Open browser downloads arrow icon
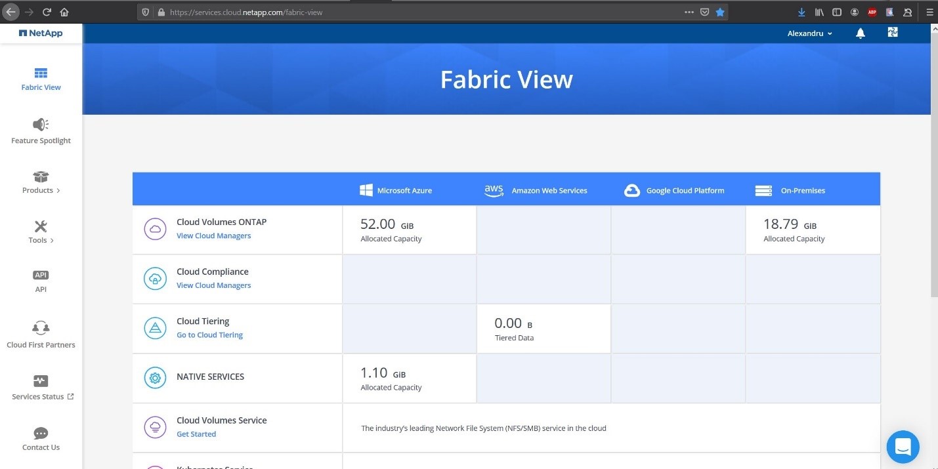938x469 pixels. [801, 12]
